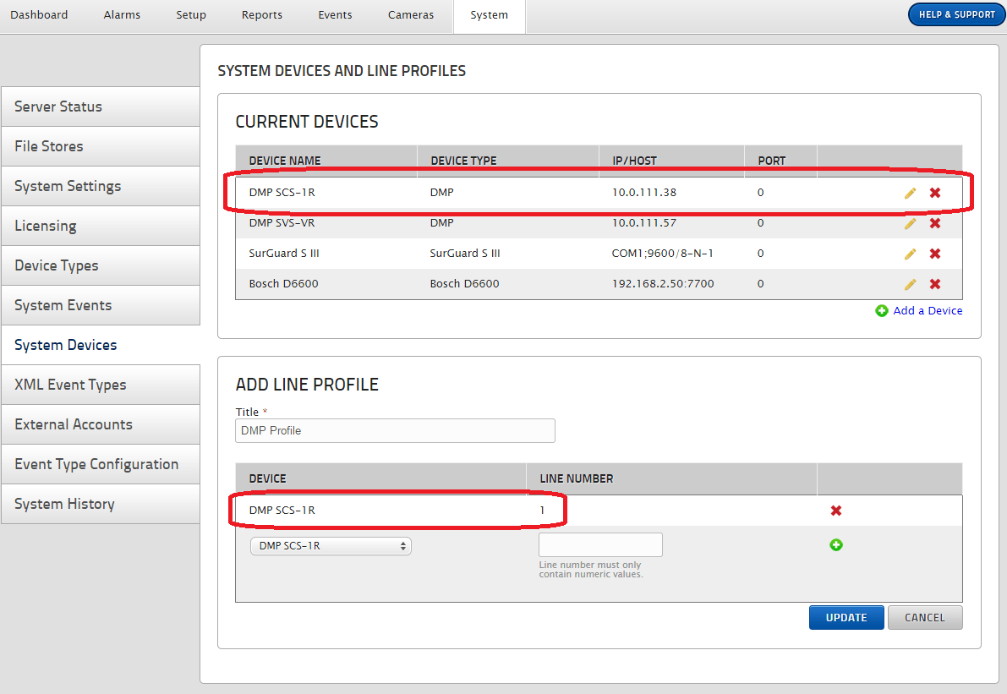Edit the SurGuard S III device
Image resolution: width=1007 pixels, height=694 pixels.
tap(910, 254)
